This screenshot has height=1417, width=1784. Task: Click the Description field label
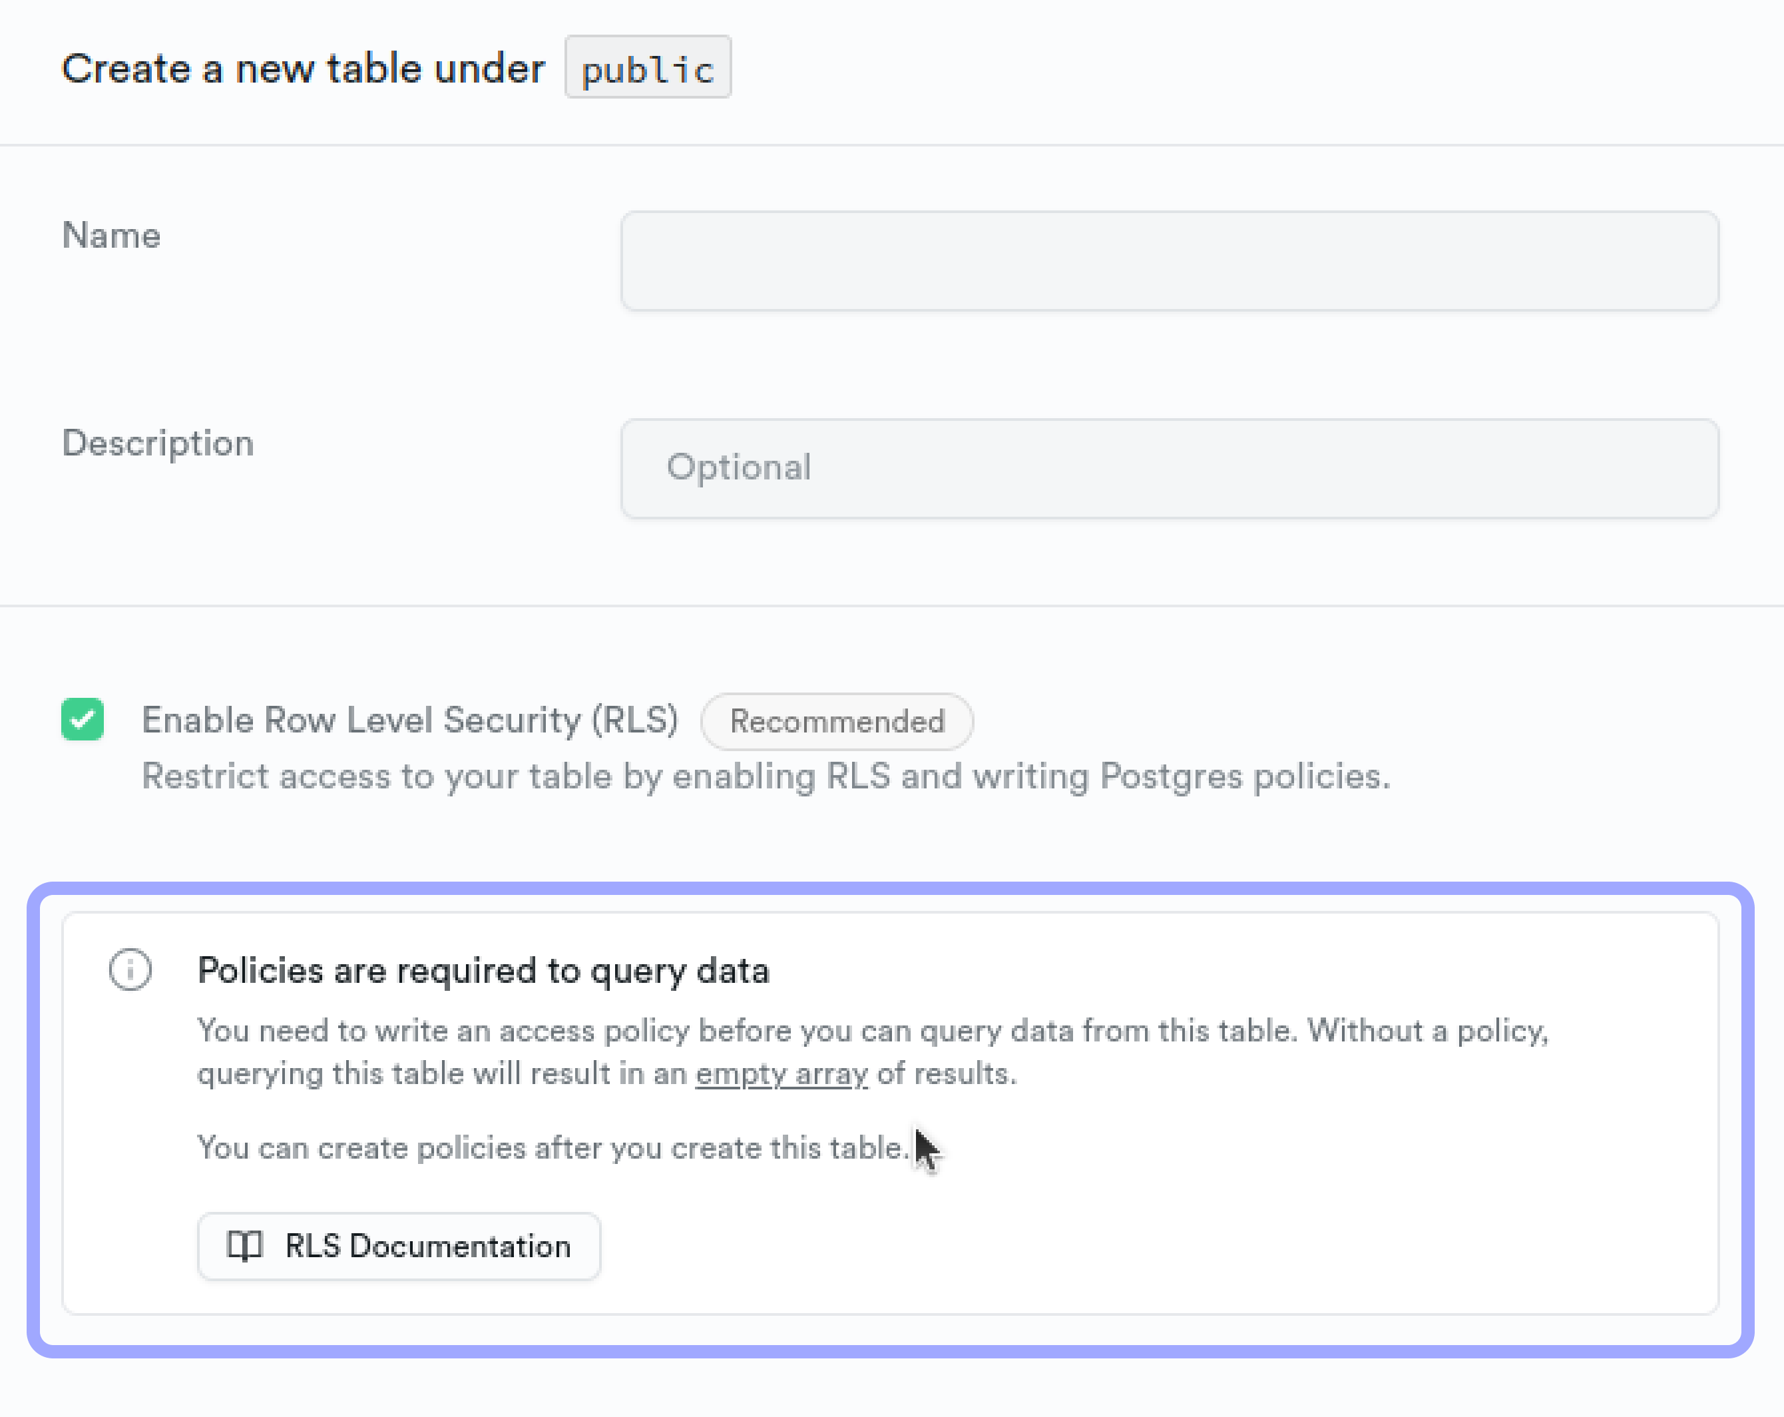tap(158, 443)
